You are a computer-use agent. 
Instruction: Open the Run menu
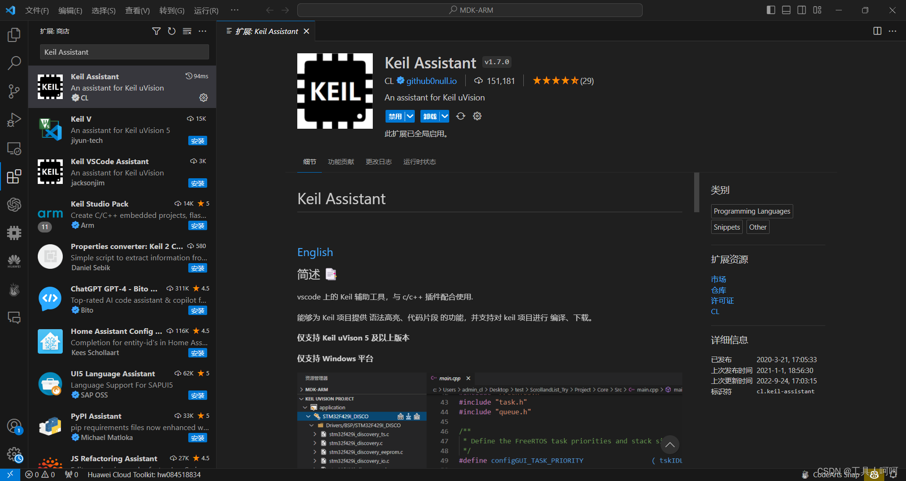coord(206,10)
